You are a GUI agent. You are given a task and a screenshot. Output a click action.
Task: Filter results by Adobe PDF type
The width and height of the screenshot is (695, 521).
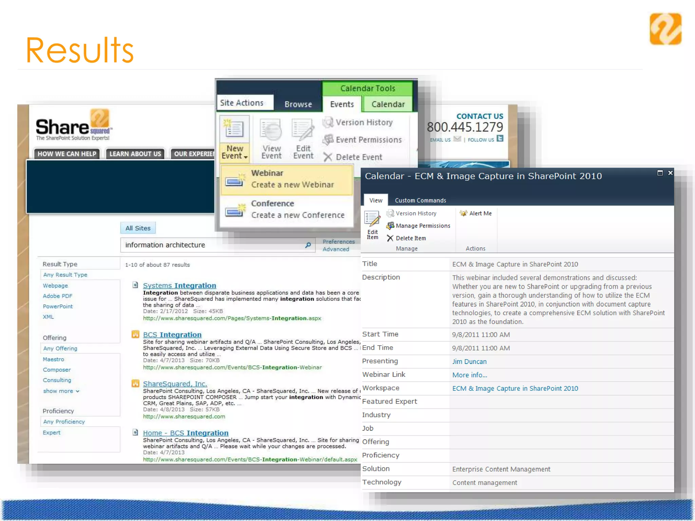[x=57, y=296]
